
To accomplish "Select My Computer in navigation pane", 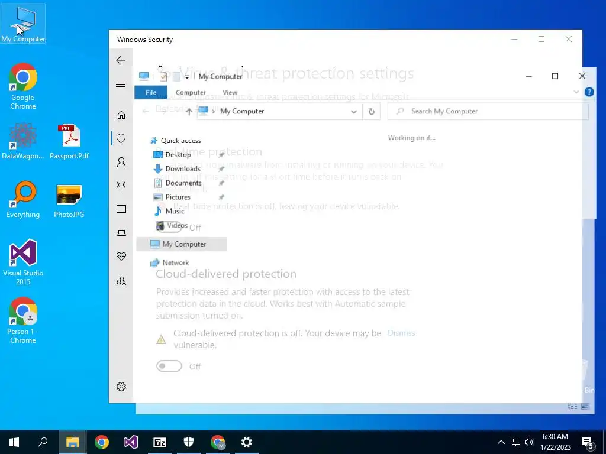I will coord(182,244).
